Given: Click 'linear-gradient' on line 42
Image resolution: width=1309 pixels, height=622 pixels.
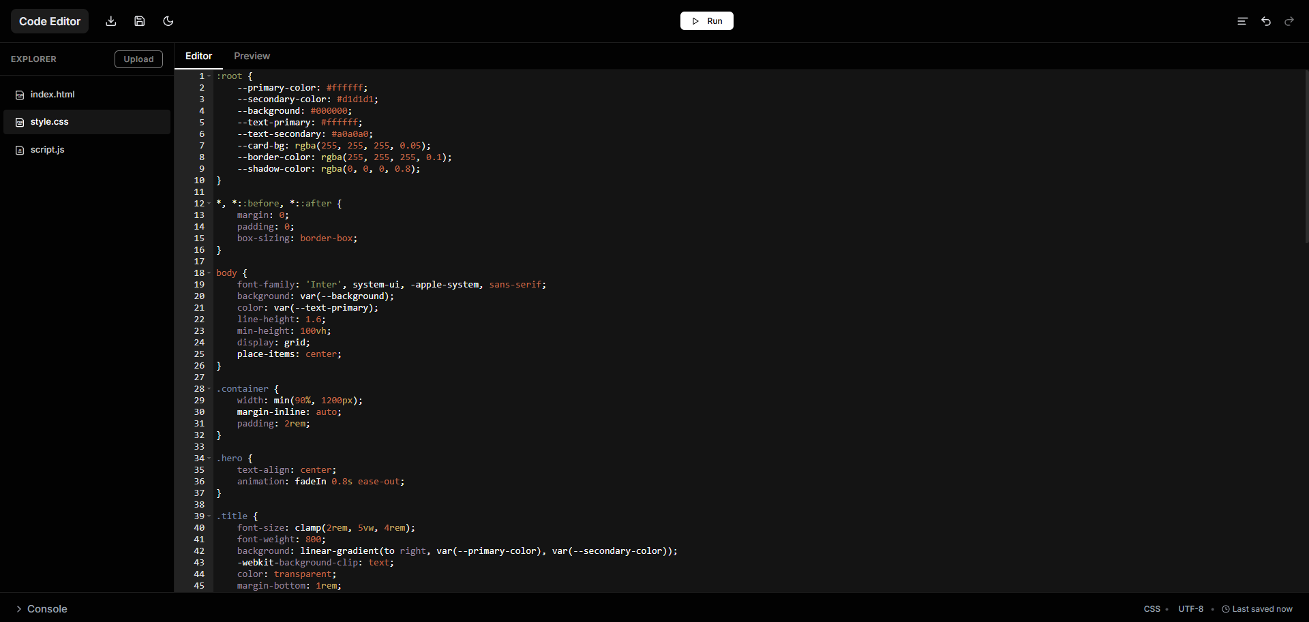Looking at the screenshot, I should [x=340, y=551].
